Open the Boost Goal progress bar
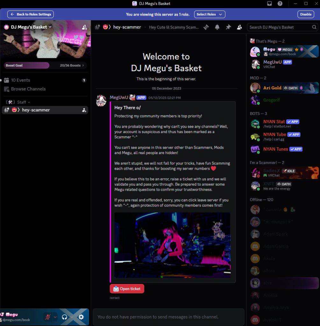Screen dimensions: 320x326 click(45, 65)
